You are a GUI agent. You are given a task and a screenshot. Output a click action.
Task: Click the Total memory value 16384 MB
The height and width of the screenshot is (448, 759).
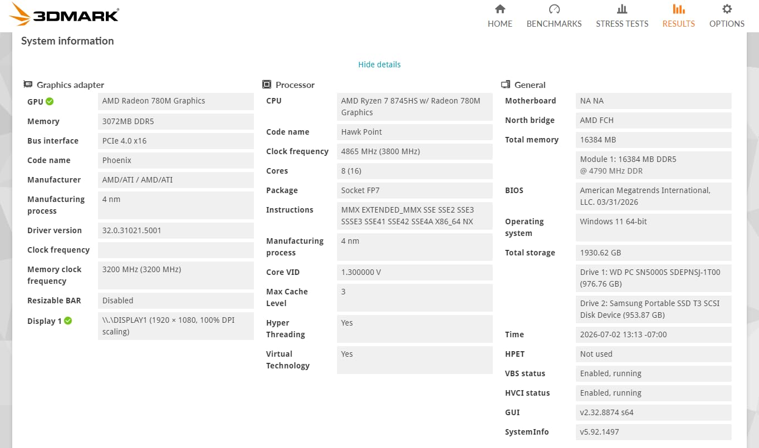(654, 140)
